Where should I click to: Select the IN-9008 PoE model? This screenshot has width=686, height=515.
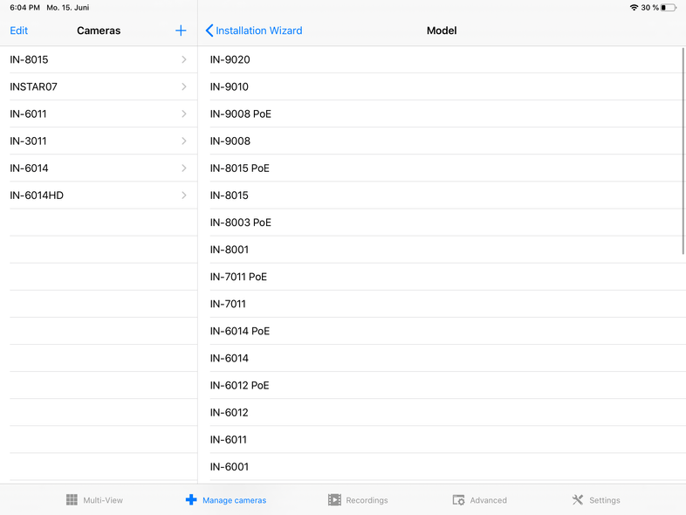point(241,113)
